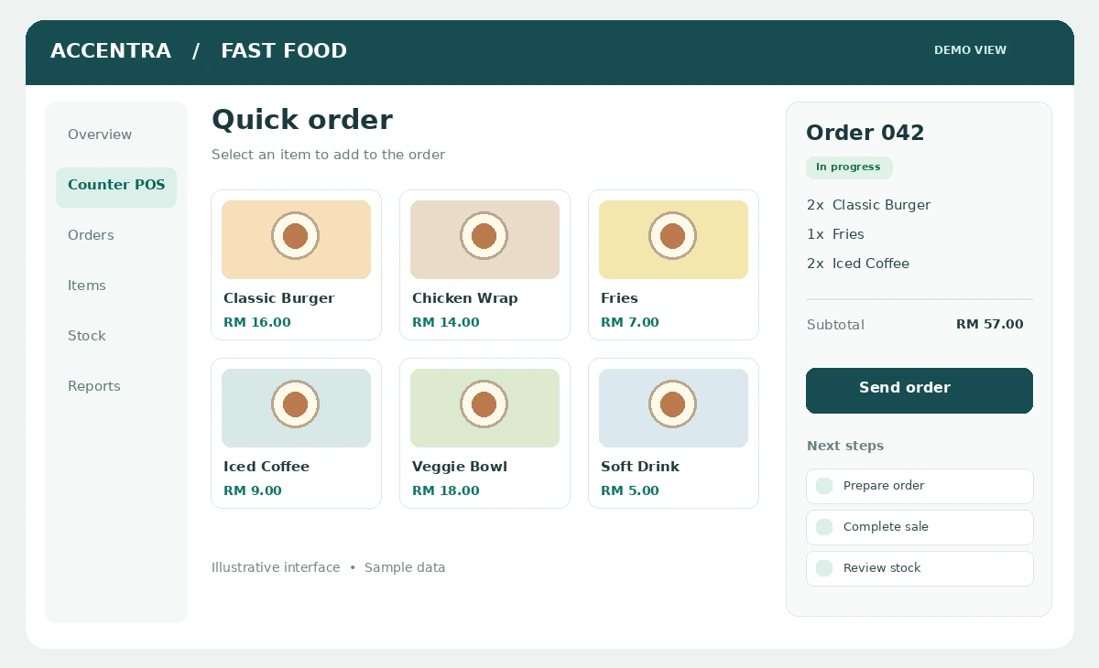The width and height of the screenshot is (1099, 668).
Task: Click the Veggie Bowl item name
Action: [460, 467]
